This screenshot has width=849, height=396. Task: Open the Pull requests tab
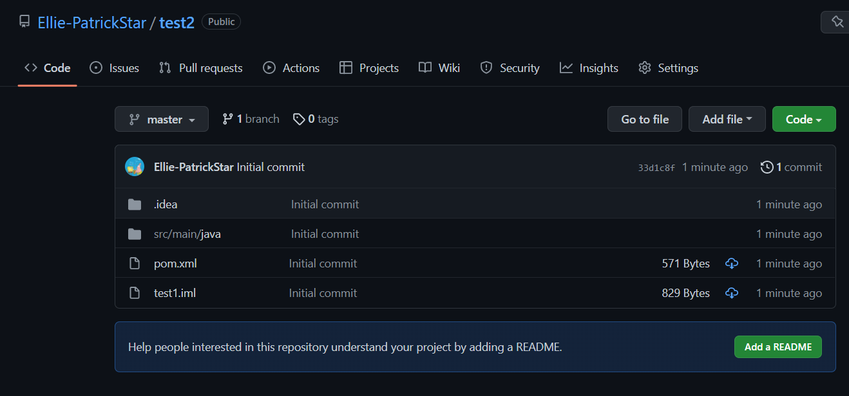click(201, 67)
